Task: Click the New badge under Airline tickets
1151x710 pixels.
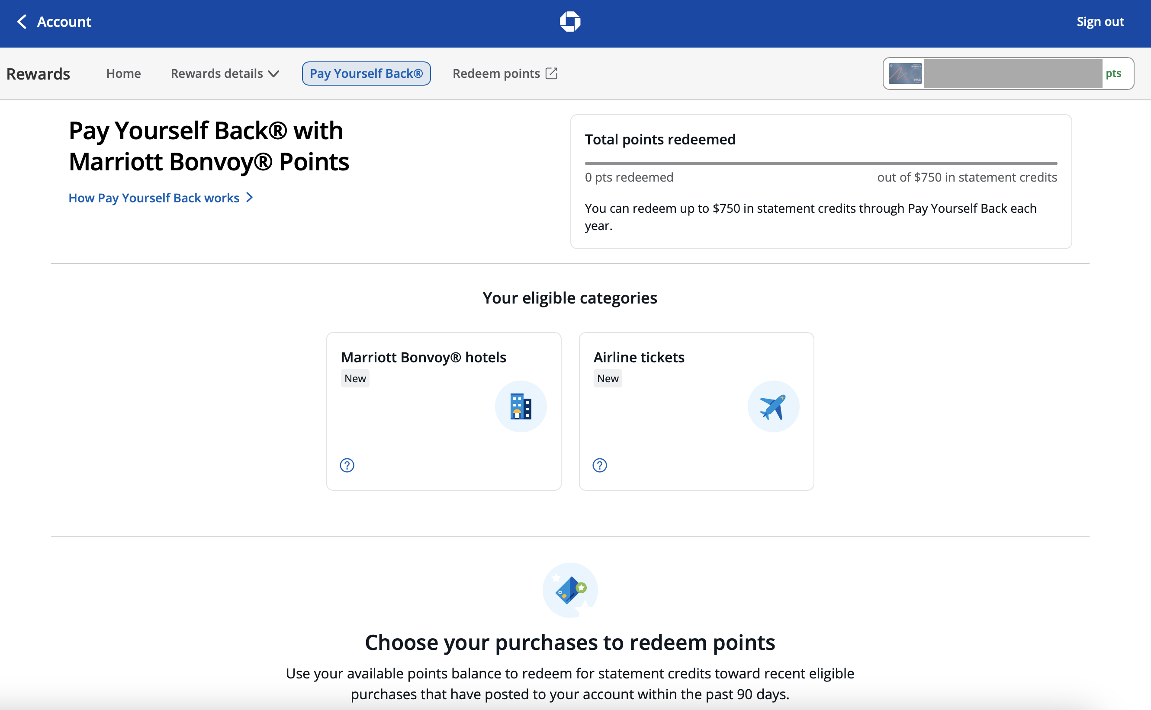Action: [608, 378]
